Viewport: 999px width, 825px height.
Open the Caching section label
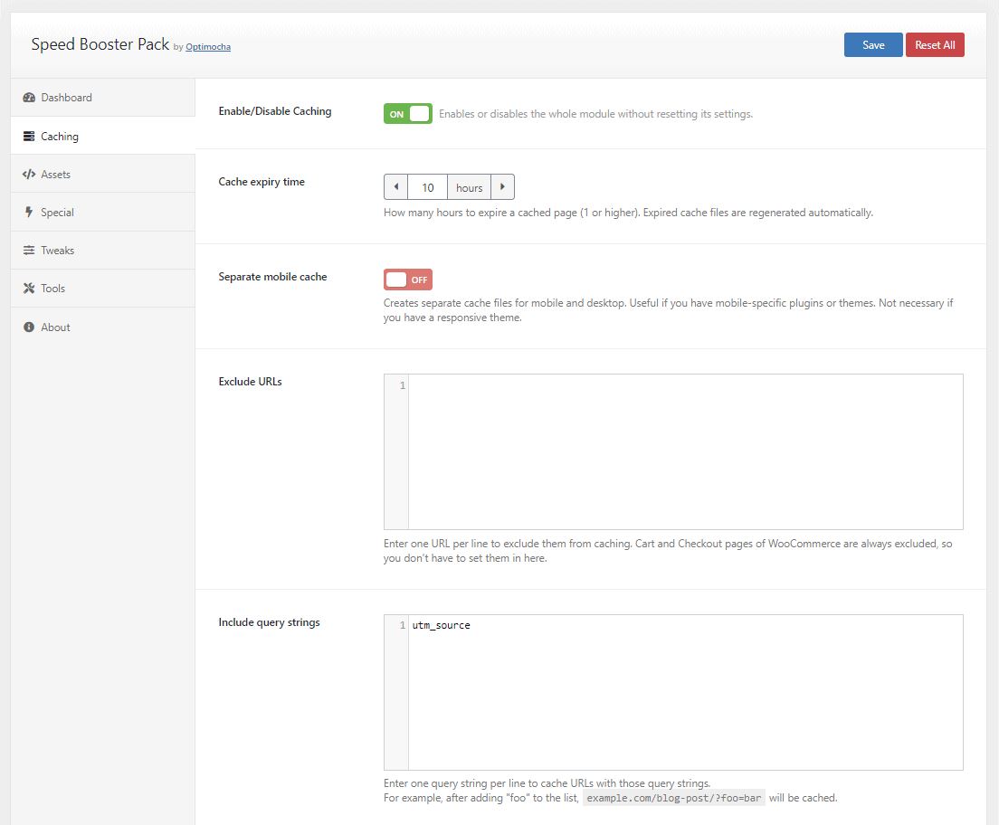(x=59, y=137)
